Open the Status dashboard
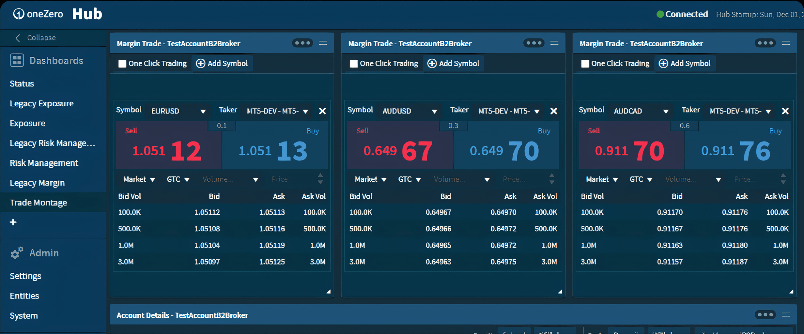Image resolution: width=804 pixels, height=334 pixels. [x=22, y=83]
